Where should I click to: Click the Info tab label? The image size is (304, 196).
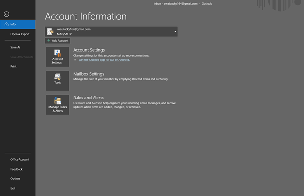13,24
